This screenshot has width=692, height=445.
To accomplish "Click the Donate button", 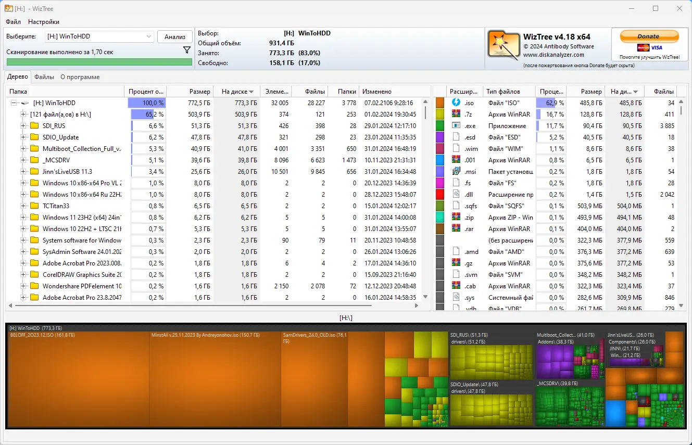I will (648, 36).
